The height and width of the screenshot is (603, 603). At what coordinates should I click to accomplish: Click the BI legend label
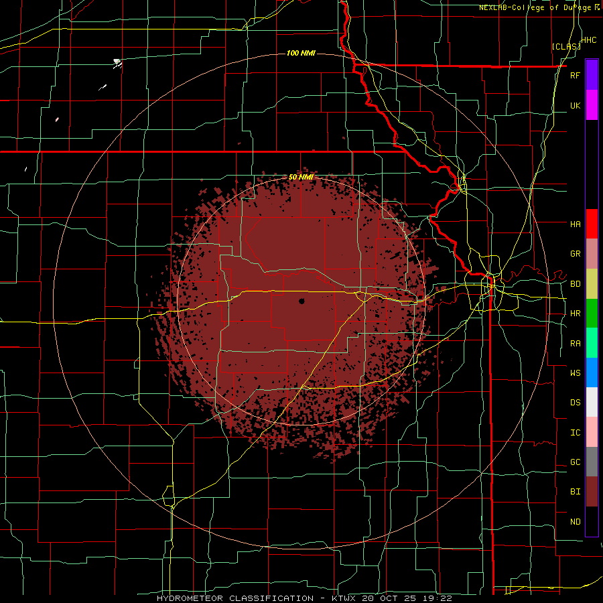coord(575,492)
